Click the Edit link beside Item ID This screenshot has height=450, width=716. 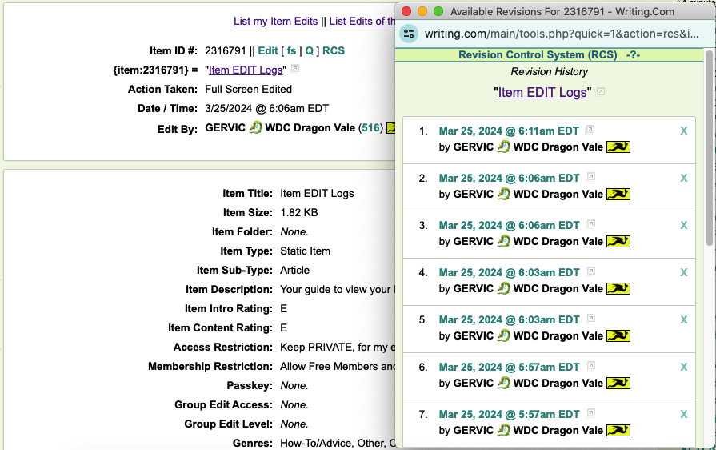click(x=268, y=50)
